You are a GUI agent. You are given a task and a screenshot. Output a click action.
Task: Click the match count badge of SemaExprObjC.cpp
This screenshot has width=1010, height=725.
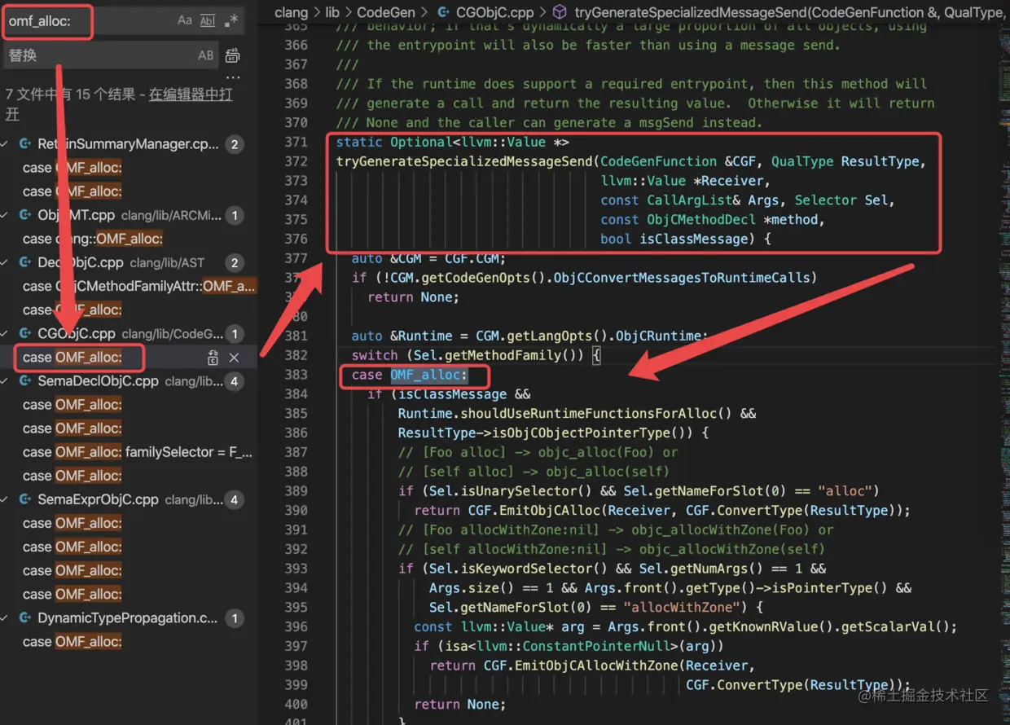tap(235, 500)
